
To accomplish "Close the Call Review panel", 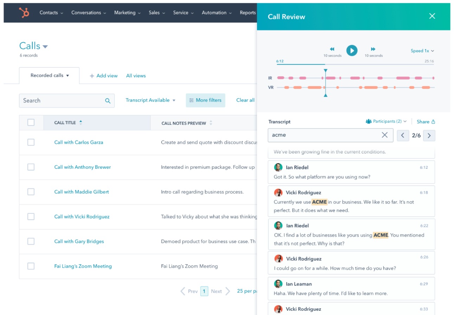I will [x=432, y=16].
